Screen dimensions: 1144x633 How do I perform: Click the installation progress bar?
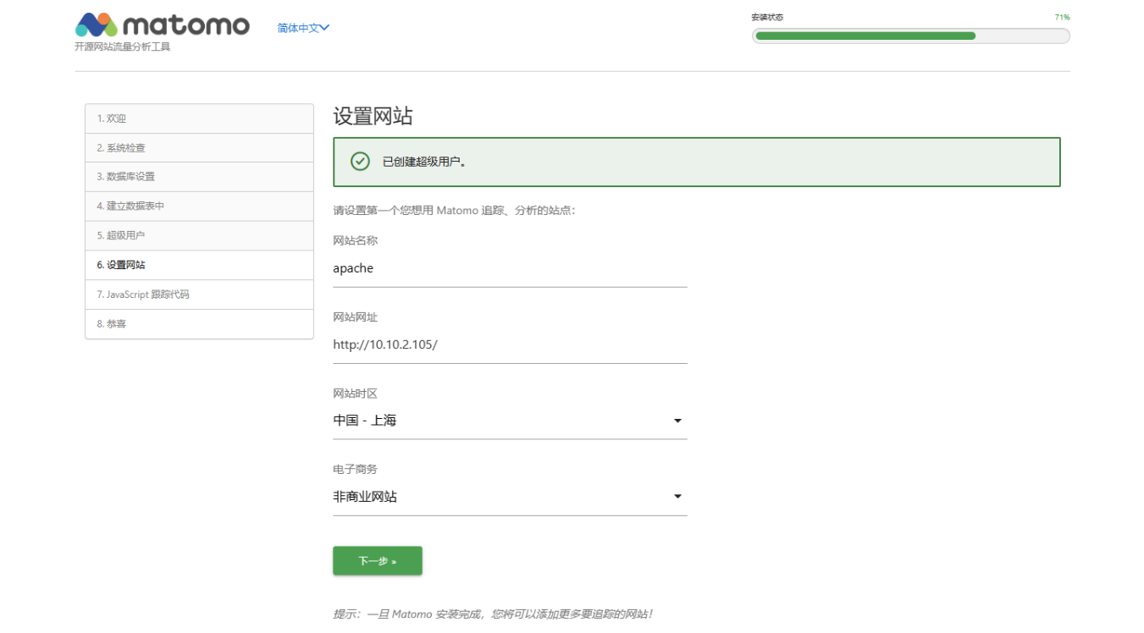coord(910,36)
